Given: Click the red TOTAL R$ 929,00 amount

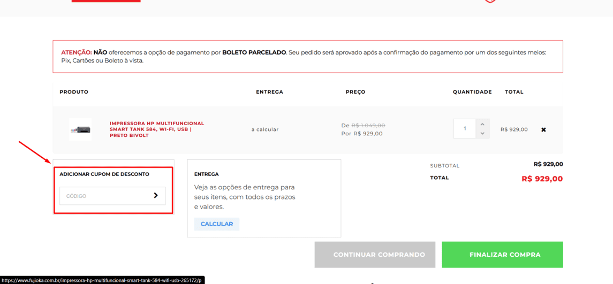Looking at the screenshot, I should [542, 179].
